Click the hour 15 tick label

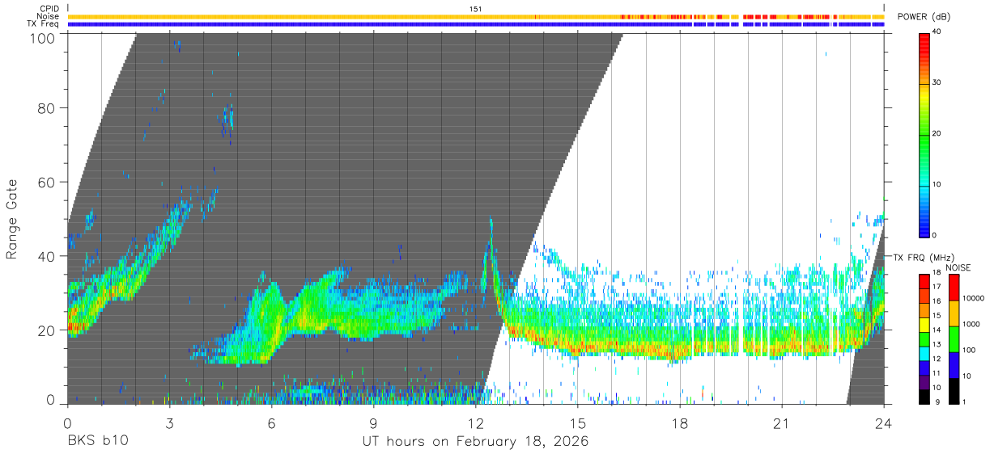coord(578,422)
